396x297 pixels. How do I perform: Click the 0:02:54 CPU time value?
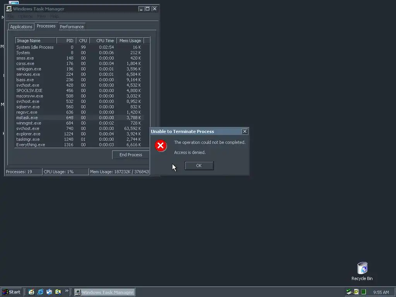point(106,47)
